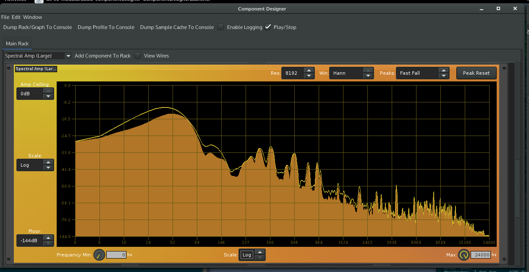This screenshot has width=529, height=272.
Task: Step the Peaks Fast Fall selector up
Action: [x=444, y=70]
